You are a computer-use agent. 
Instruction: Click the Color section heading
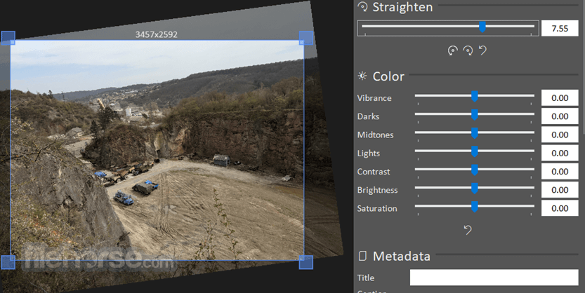pos(388,76)
